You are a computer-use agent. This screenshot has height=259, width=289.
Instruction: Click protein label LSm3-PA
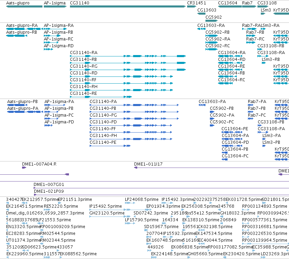coord(271,136)
